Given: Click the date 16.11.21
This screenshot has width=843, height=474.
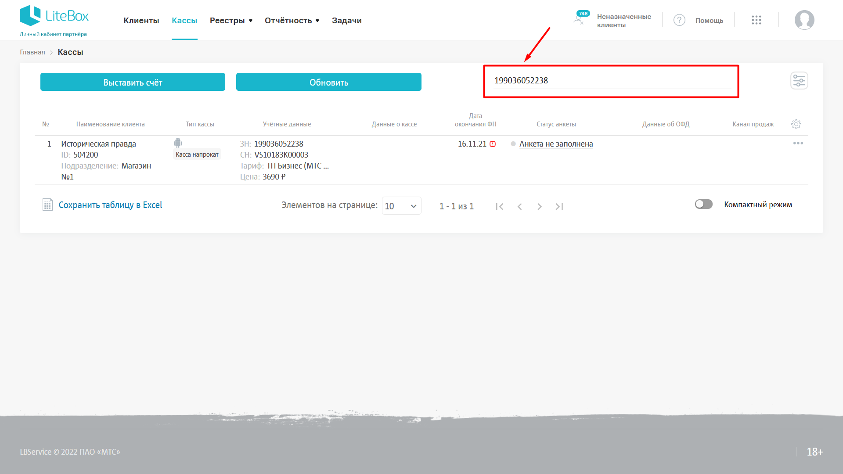Looking at the screenshot, I should pos(472,144).
